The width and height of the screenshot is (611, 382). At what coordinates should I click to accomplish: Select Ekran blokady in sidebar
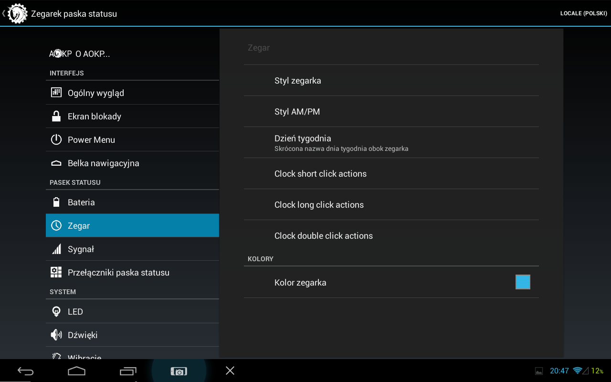pos(133,116)
